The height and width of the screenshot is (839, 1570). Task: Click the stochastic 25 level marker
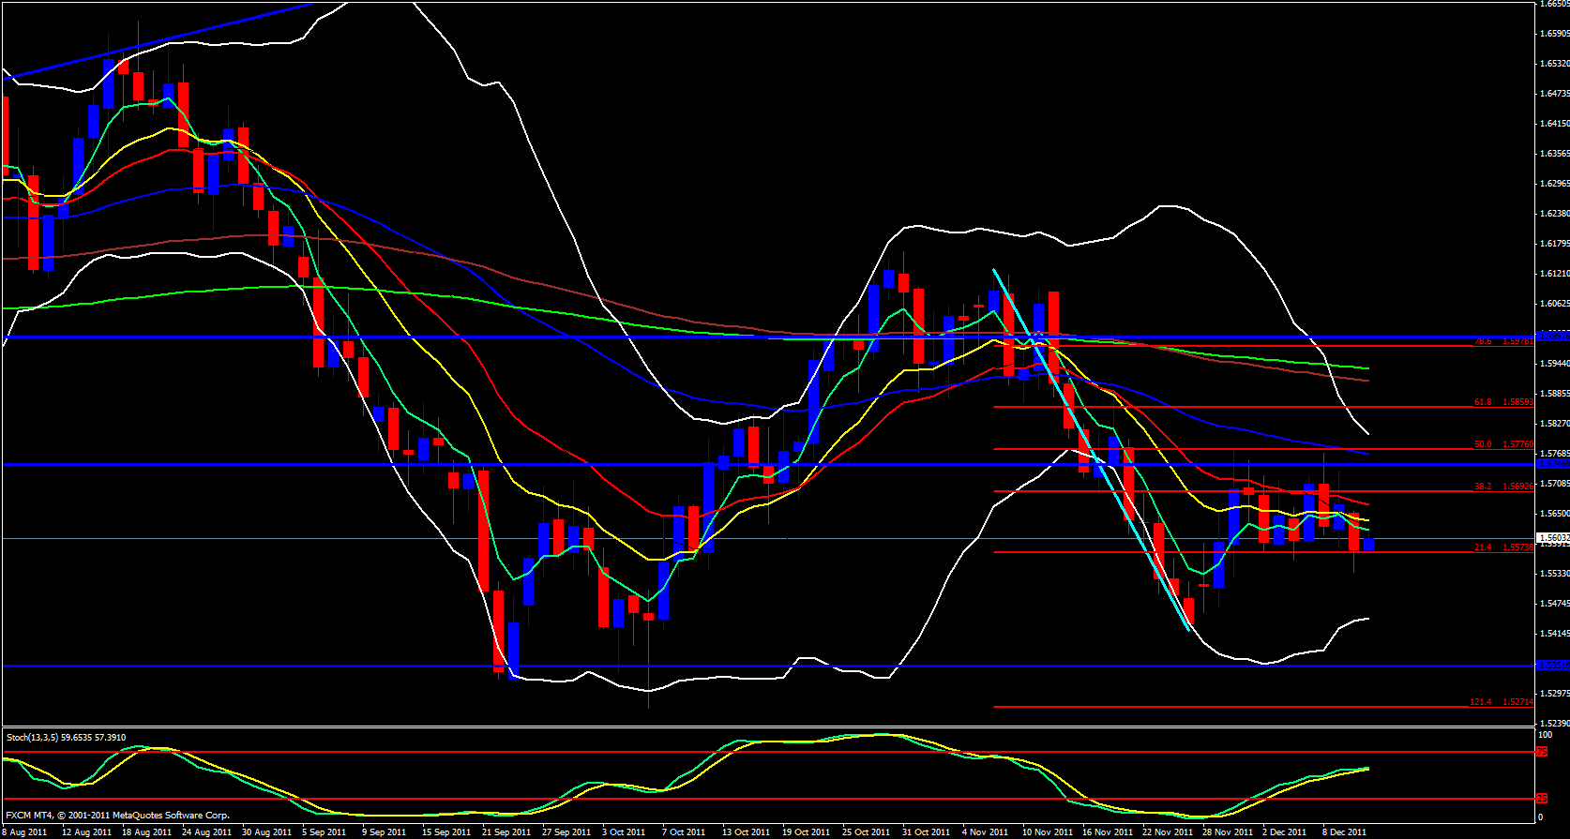[x=1542, y=799]
